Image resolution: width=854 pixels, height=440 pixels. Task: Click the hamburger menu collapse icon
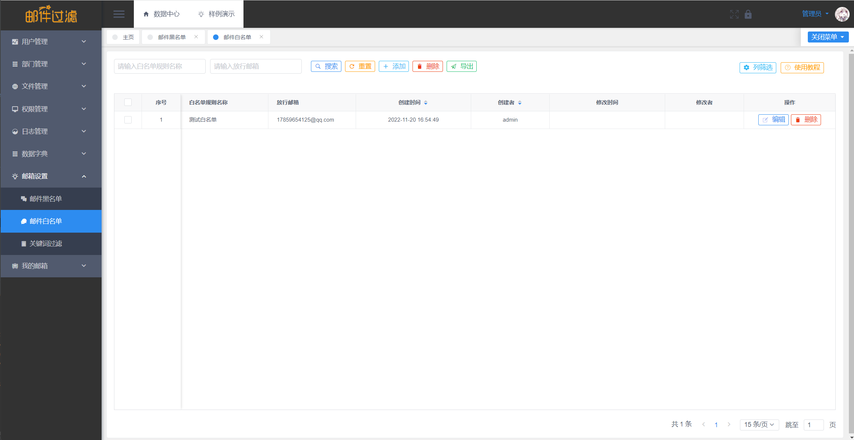pyautogui.click(x=119, y=14)
